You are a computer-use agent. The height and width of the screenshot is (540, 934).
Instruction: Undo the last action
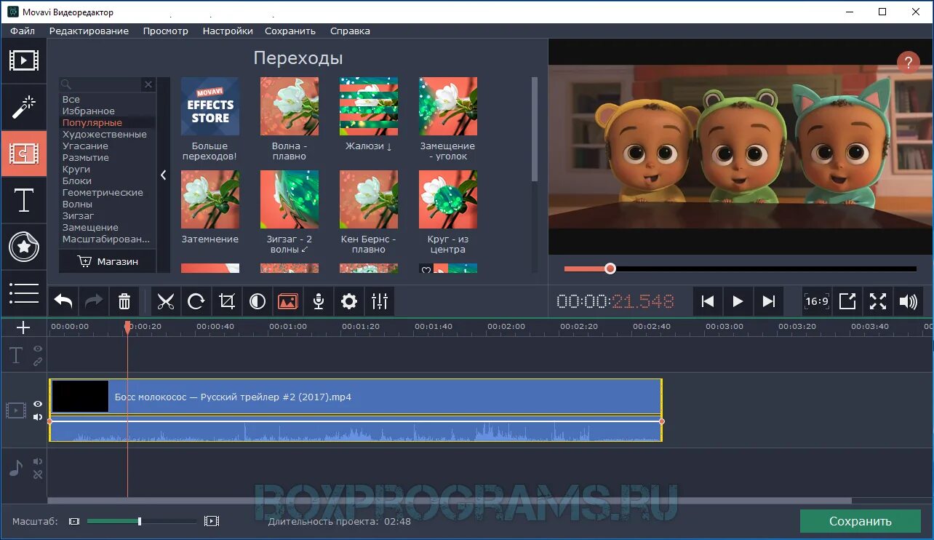(63, 301)
